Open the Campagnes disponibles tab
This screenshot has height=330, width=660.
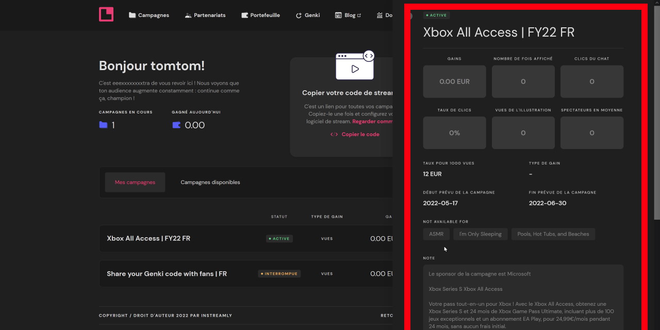coord(210,182)
